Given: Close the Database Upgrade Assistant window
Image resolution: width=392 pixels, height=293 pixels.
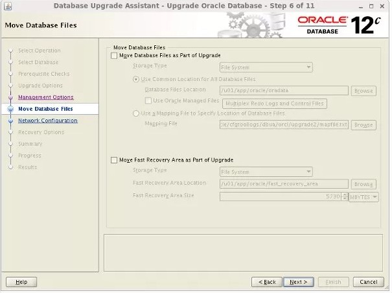Looking at the screenshot, I should point(382,6).
